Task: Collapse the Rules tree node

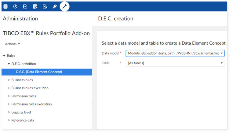Action: 4,56
